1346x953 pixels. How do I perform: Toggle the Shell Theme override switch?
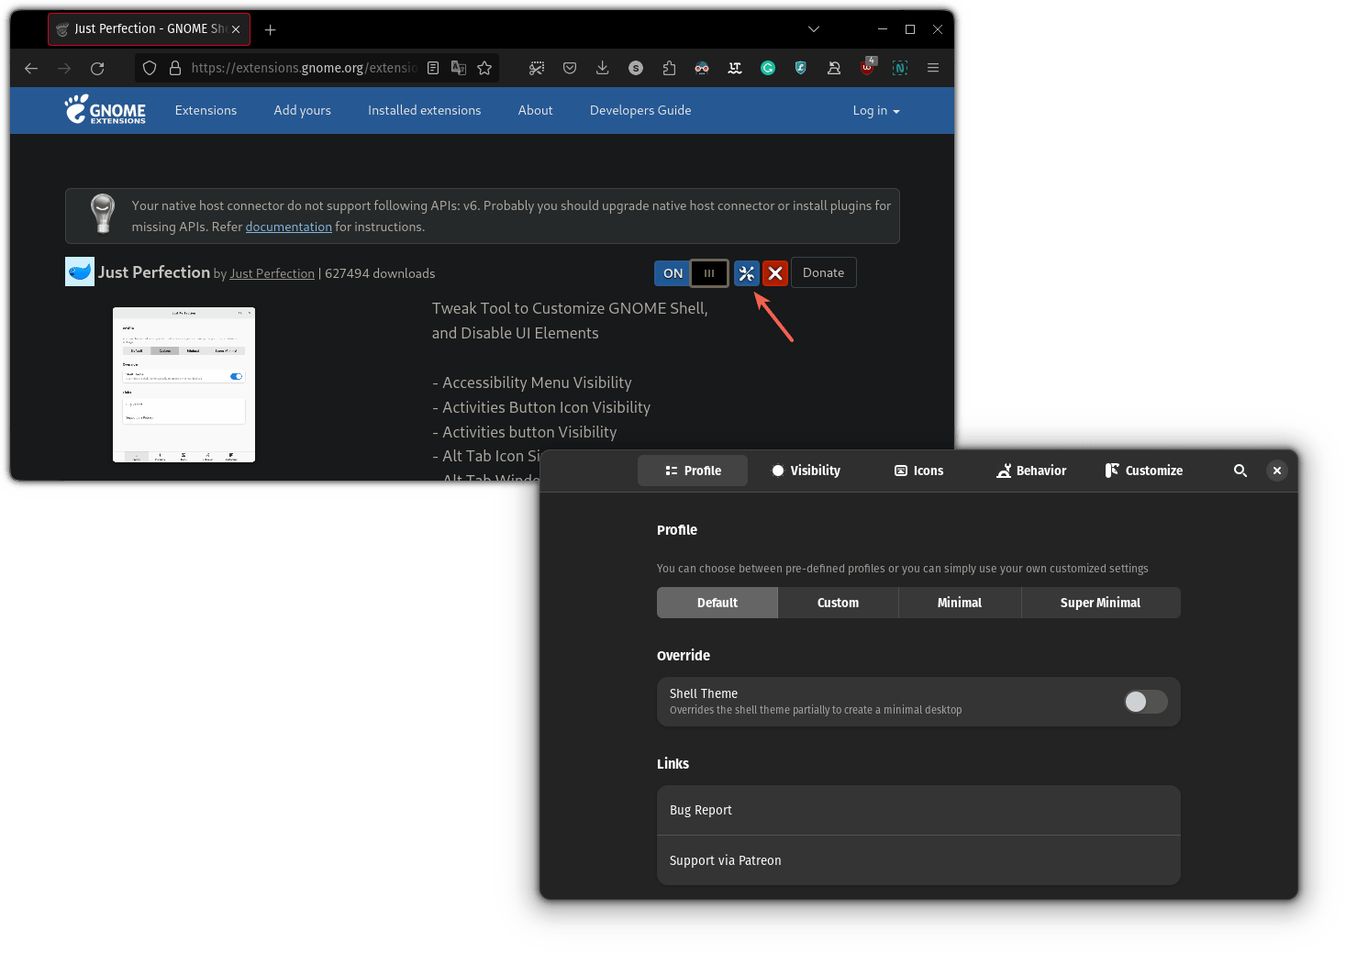point(1146,702)
